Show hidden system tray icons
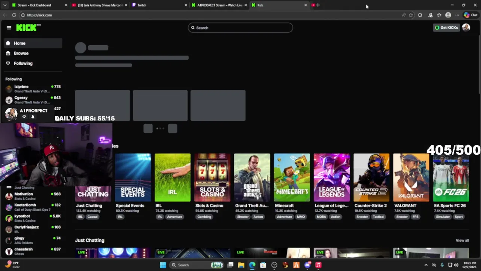This screenshot has width=481, height=271. 426,265
